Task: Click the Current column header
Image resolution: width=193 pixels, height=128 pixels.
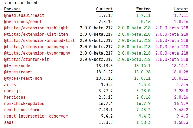Action: [104, 9]
